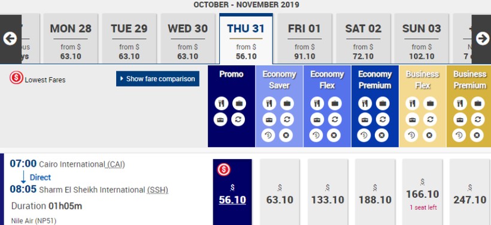Screen dimensions: 491x225
Task: Click the change-flight icon under Promo
Action: click(x=238, y=120)
